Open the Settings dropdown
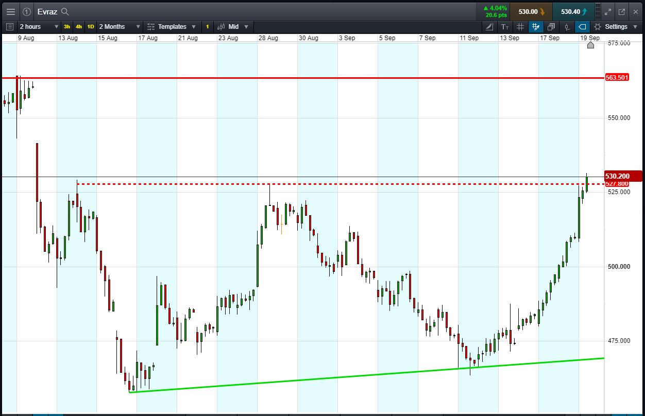The image size is (645, 416). (x=616, y=27)
